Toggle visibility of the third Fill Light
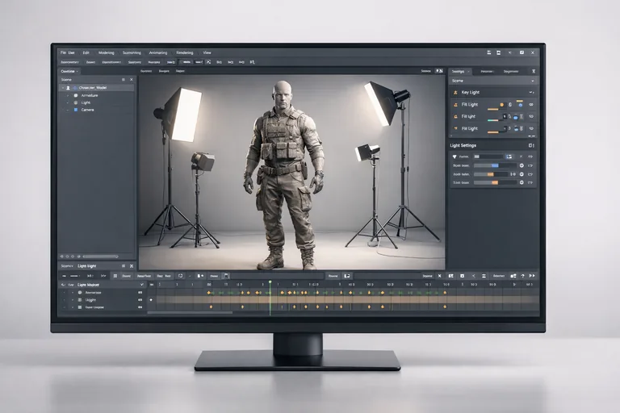 coord(530,128)
